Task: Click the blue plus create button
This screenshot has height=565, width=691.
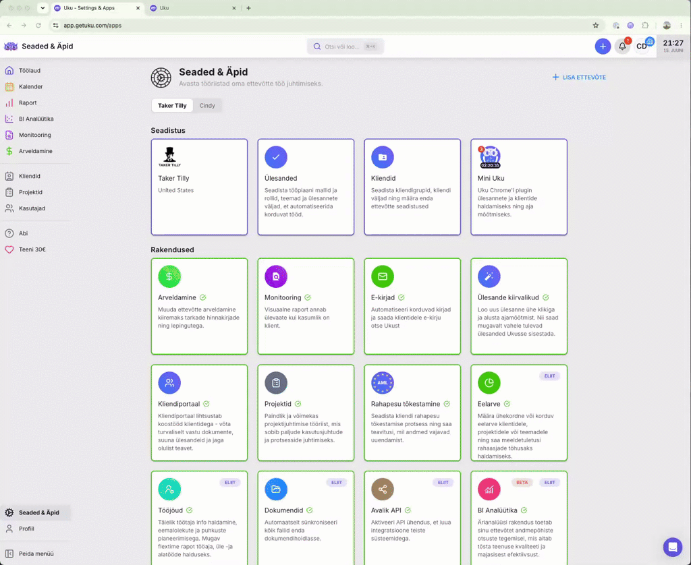Action: 603,47
